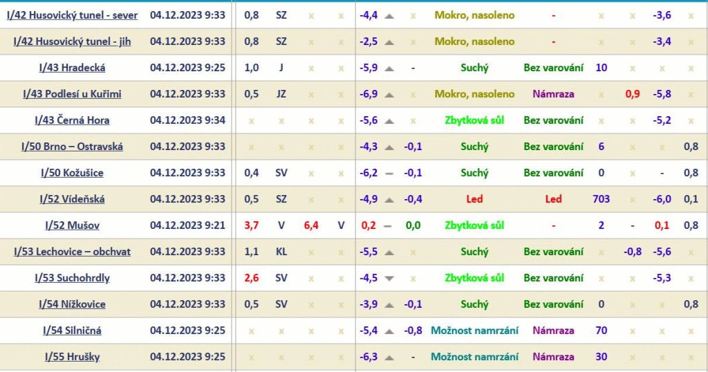708x372 pixels.
Task: Click the 04.12.2023 9:34 timestamp for Černá Hora
Action: tap(187, 120)
